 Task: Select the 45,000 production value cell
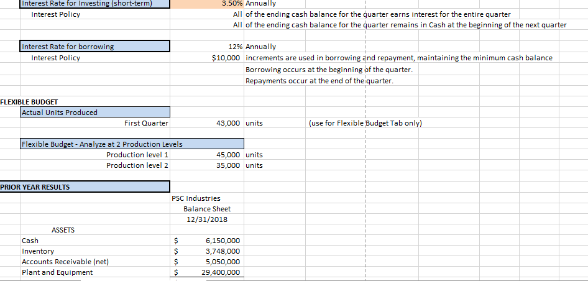(x=207, y=155)
